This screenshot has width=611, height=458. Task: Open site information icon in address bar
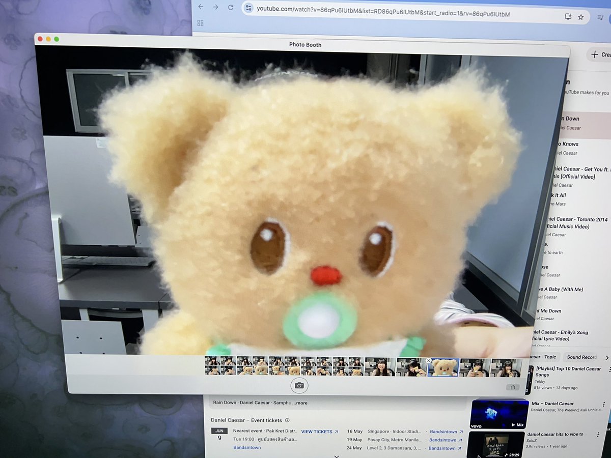[248, 8]
